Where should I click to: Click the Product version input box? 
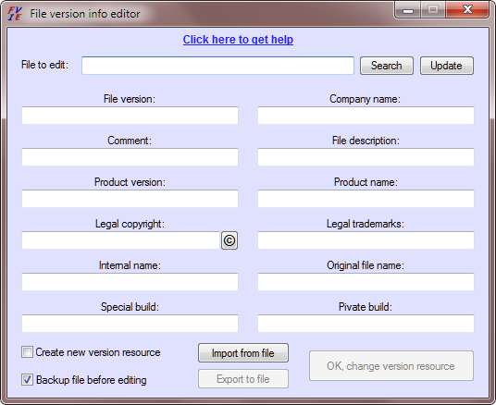pos(130,199)
